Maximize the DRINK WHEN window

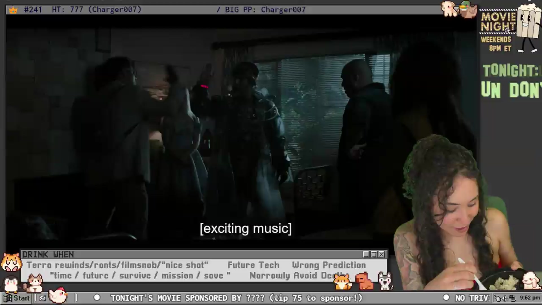click(374, 254)
